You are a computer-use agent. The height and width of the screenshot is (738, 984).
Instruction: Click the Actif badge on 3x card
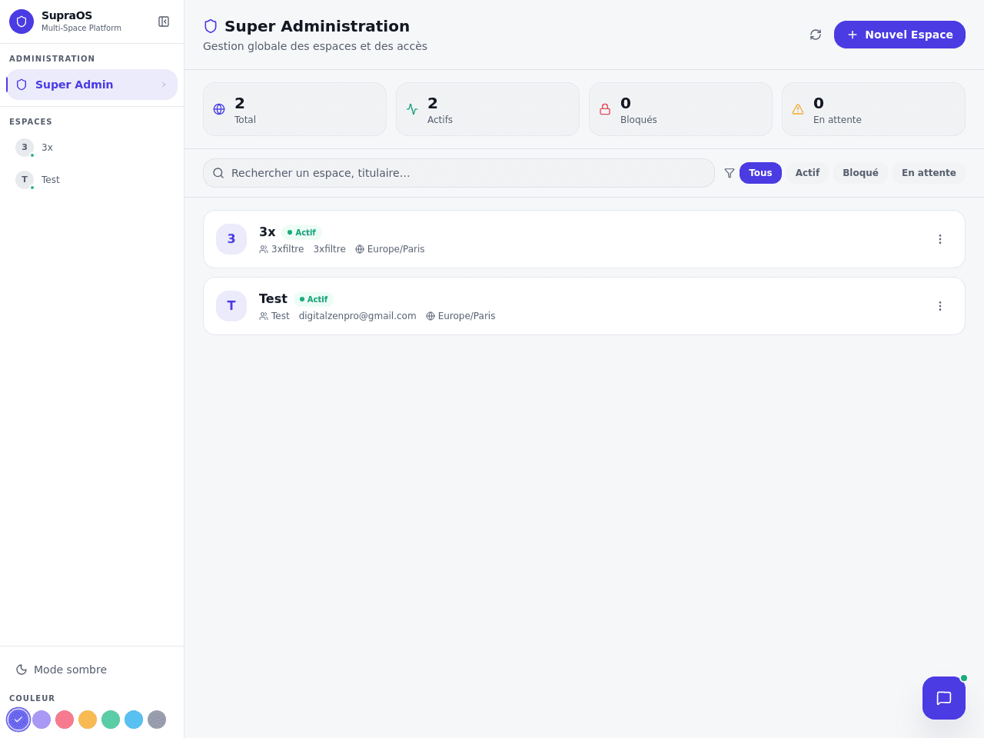click(301, 232)
